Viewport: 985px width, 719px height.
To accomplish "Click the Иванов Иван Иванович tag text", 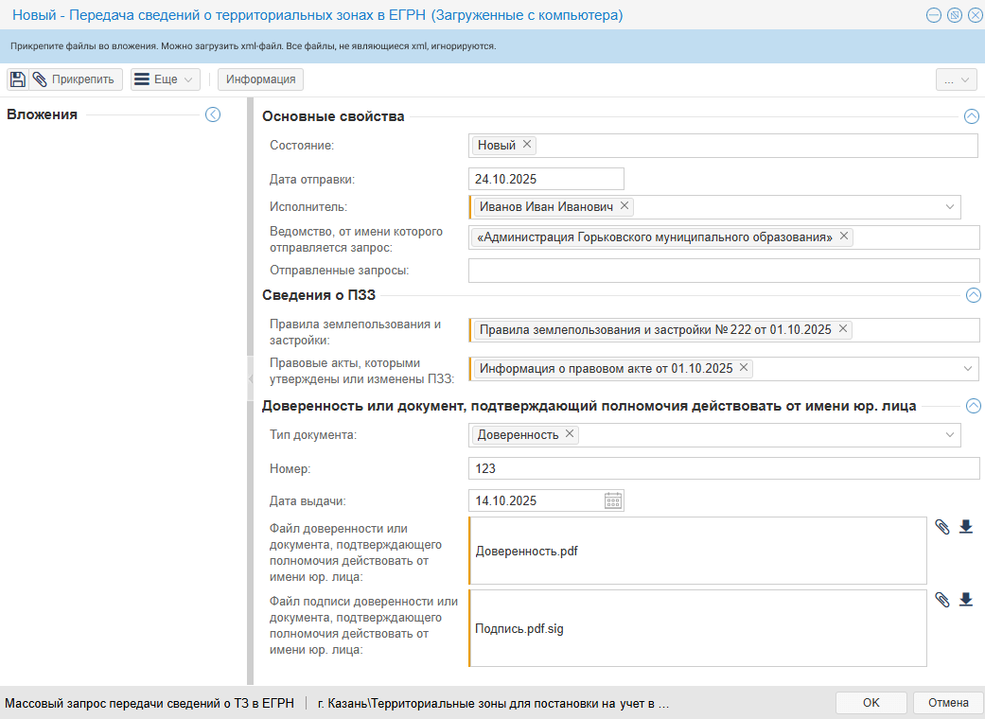I will point(546,206).
